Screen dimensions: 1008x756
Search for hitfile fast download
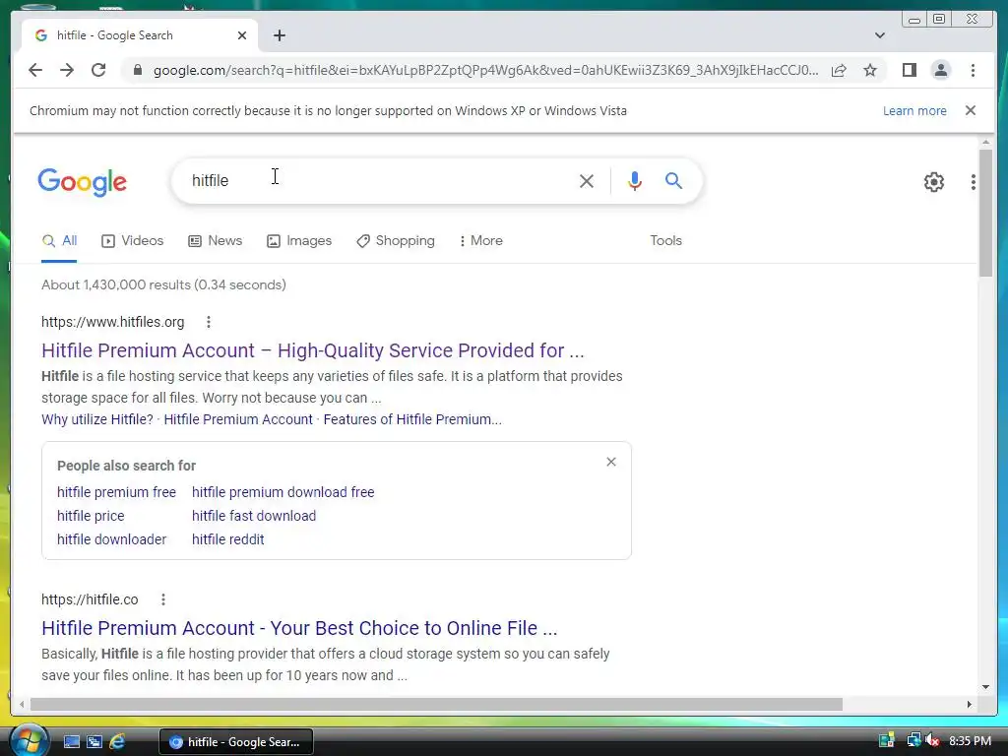254,516
